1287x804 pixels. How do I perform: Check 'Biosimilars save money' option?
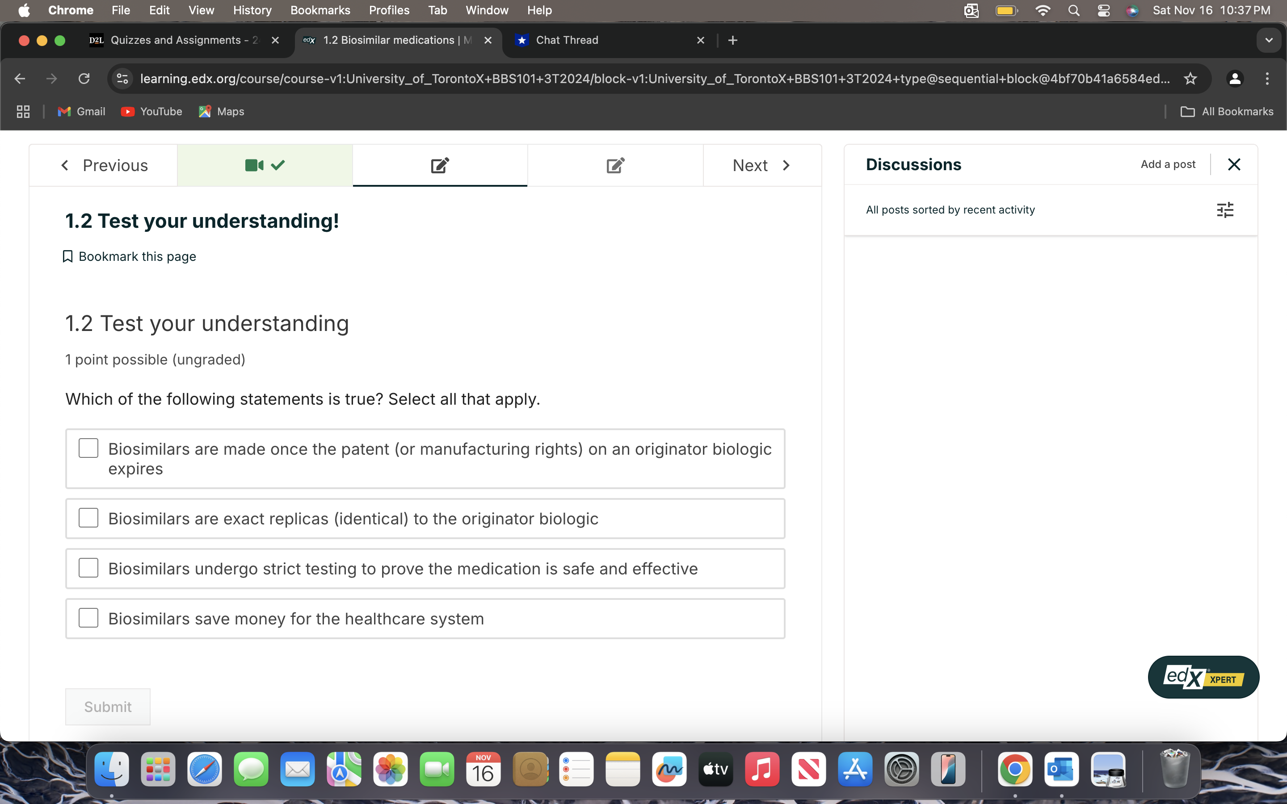click(88, 617)
